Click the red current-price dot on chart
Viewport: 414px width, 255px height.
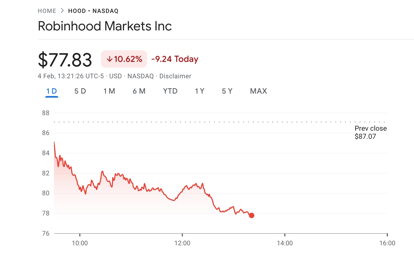coord(251,215)
